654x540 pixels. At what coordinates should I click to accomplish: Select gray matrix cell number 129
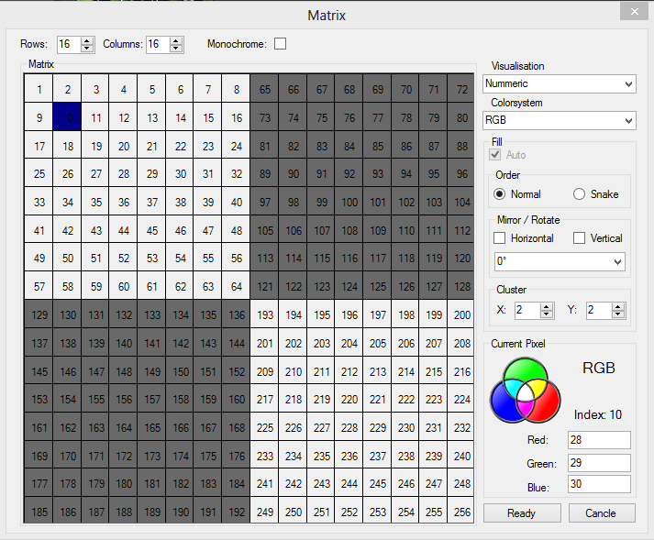(x=39, y=315)
